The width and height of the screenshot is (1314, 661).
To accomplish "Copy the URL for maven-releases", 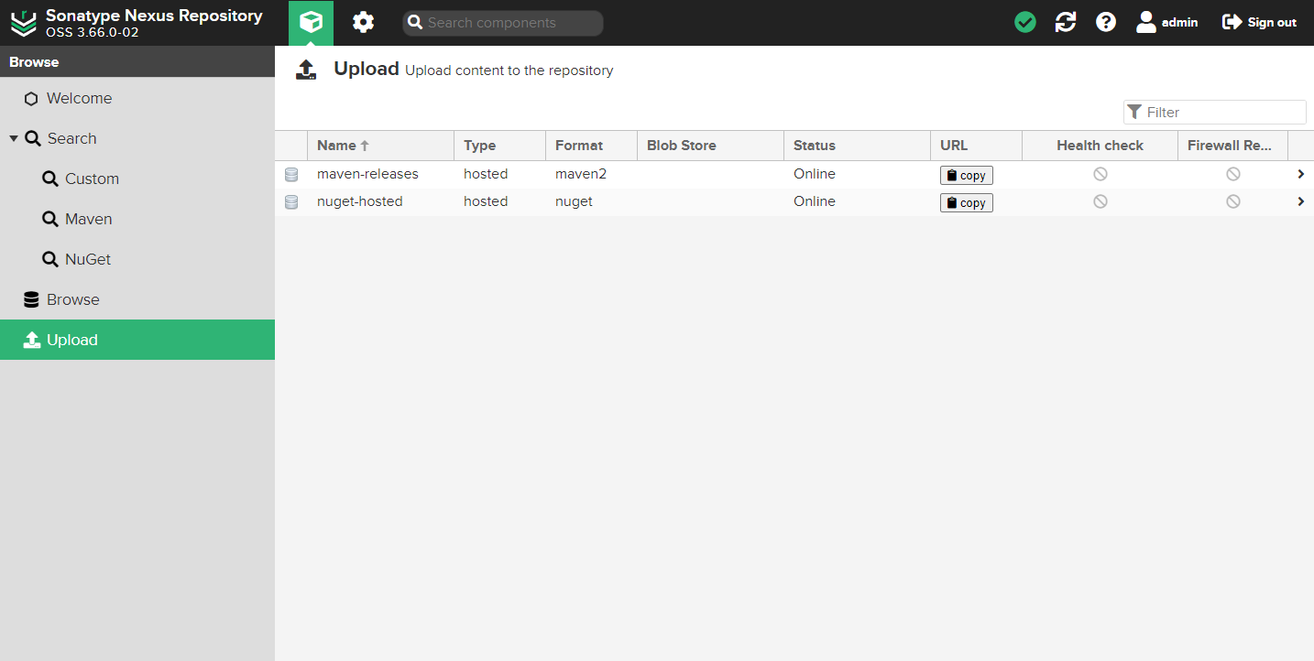I will [x=966, y=175].
